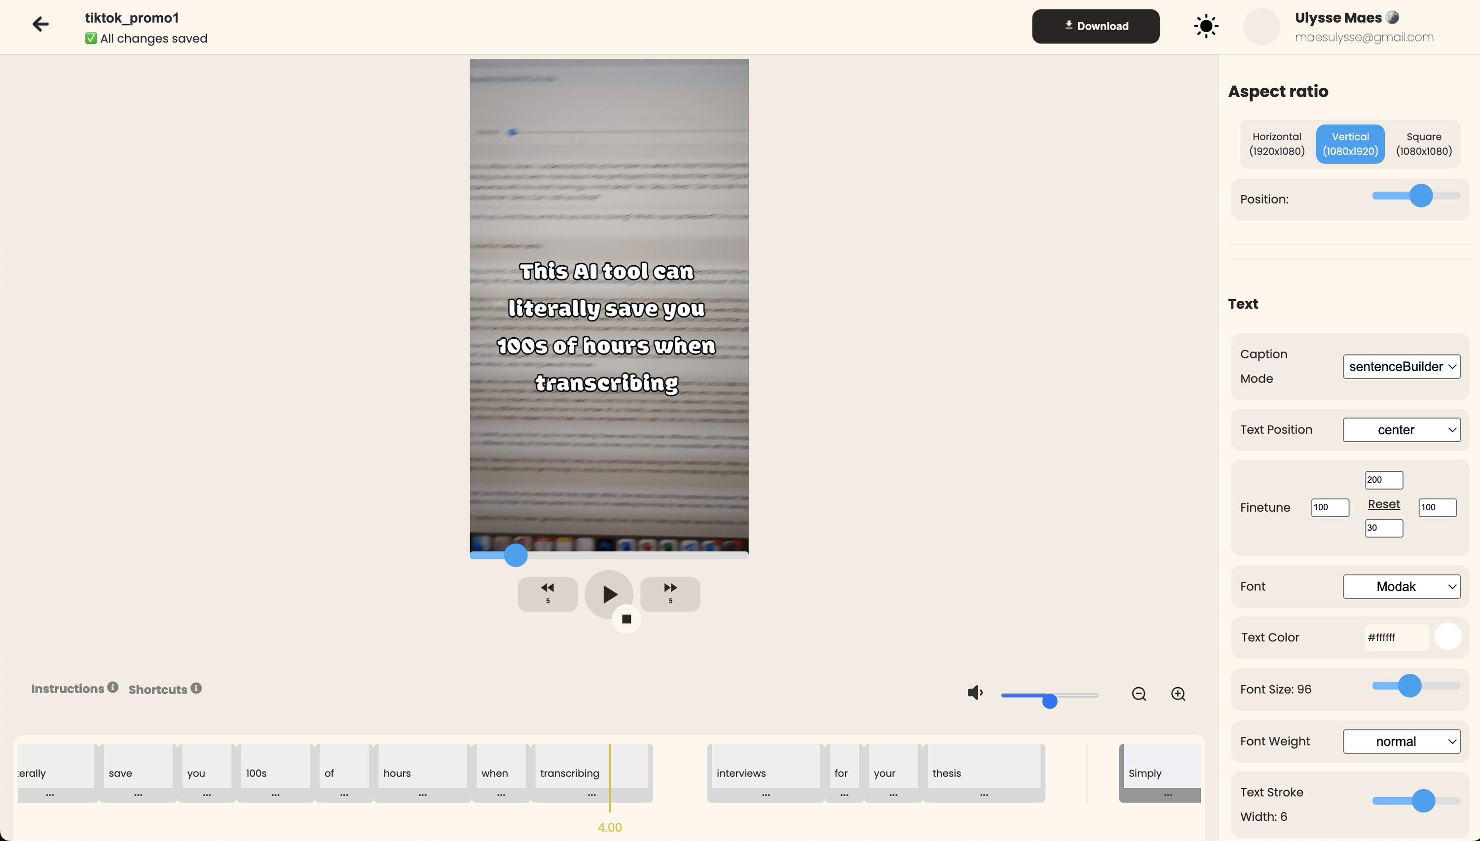Rewind the video by 5 seconds
Viewport: 1480px width, 841px height.
[x=547, y=594]
